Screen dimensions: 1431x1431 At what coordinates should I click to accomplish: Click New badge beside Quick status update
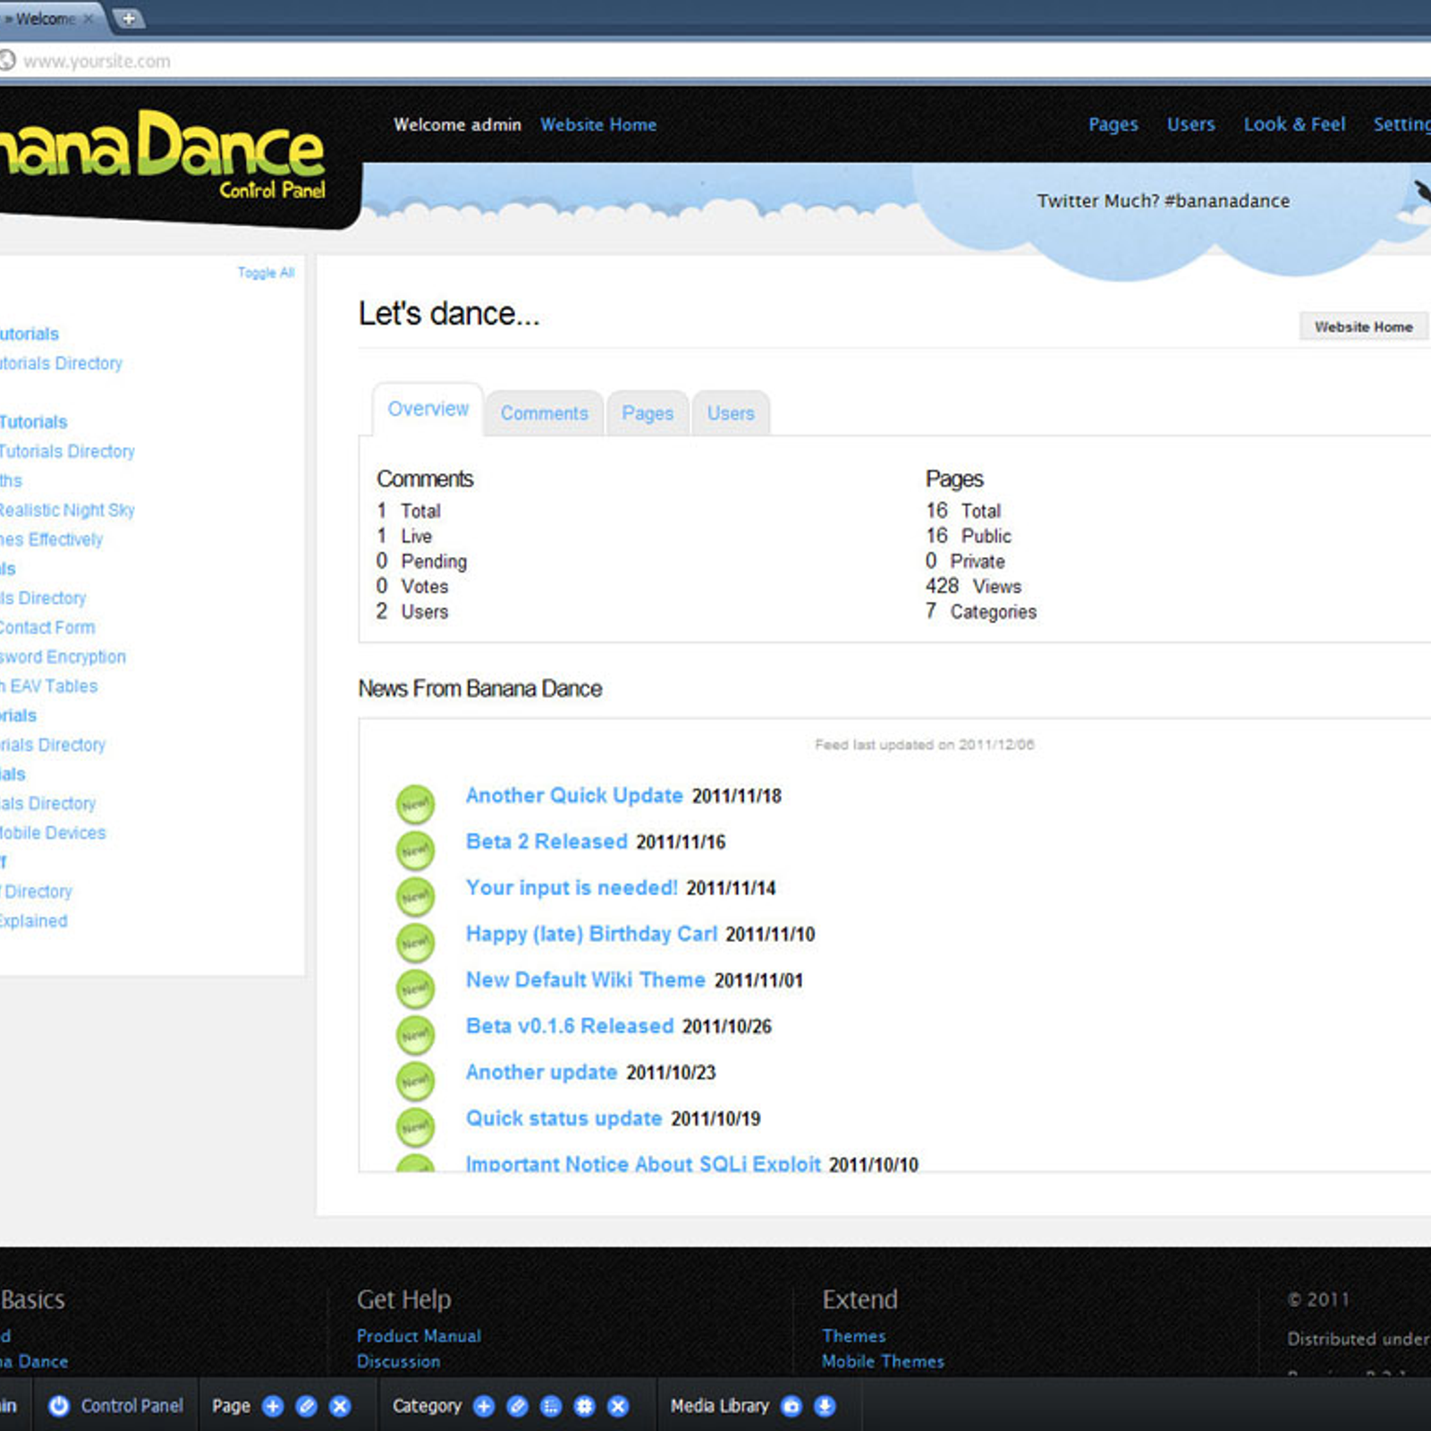click(415, 1127)
